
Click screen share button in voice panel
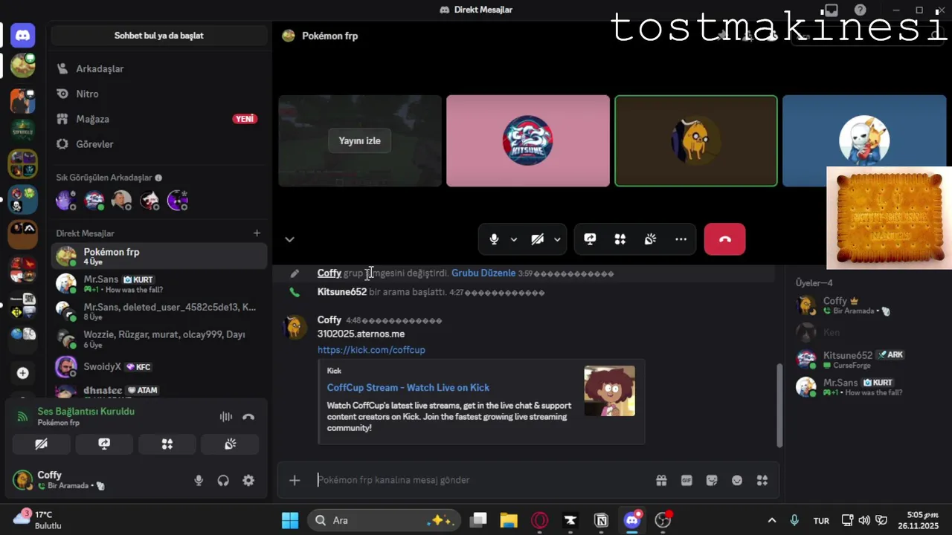[104, 444]
